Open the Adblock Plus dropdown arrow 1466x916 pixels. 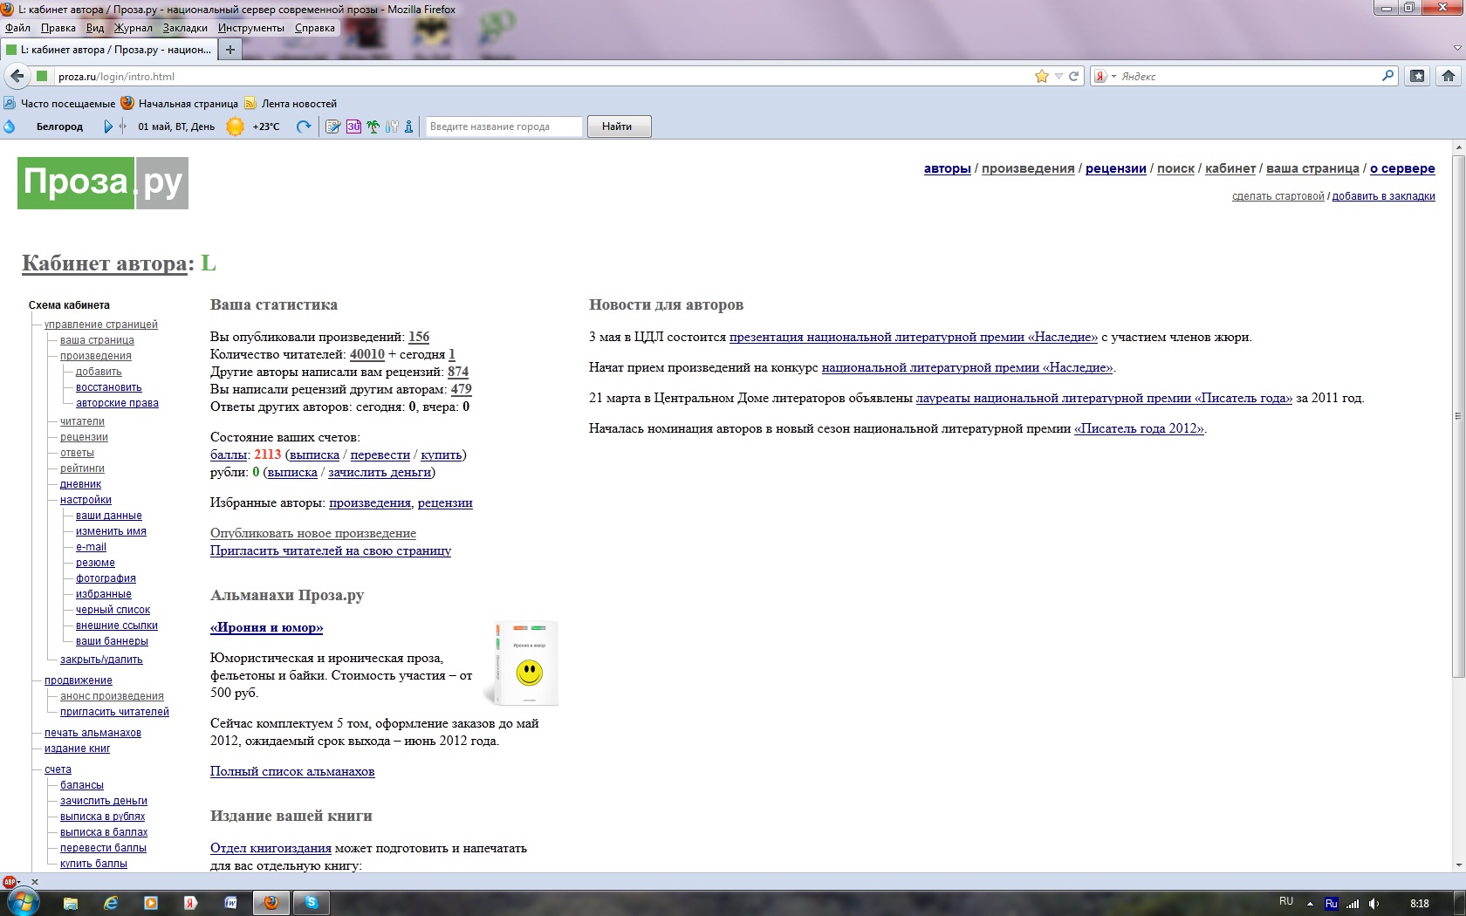coord(20,882)
